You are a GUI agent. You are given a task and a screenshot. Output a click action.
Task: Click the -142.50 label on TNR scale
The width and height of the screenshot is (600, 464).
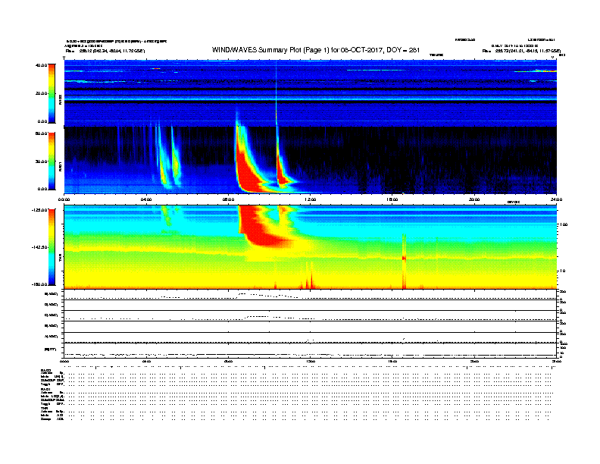(x=40, y=247)
